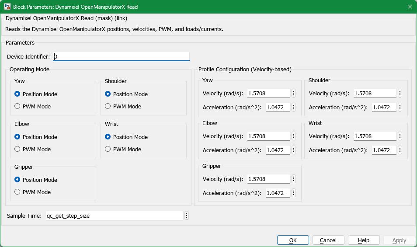Click the three-dot menu beside Wrist Acceleration

pyautogui.click(x=400, y=150)
